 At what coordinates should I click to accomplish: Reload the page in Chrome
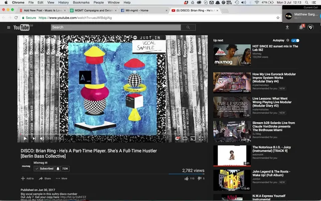[x=16, y=18]
